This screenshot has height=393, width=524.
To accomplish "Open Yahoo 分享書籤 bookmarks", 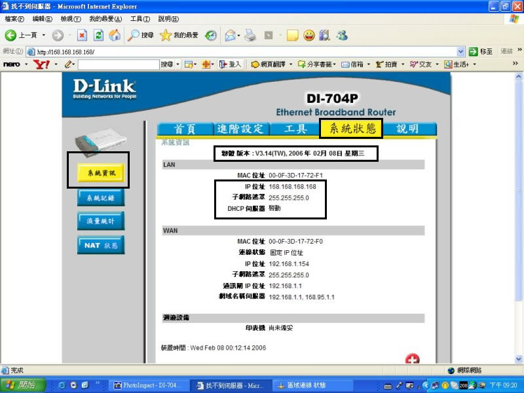I will [x=314, y=64].
